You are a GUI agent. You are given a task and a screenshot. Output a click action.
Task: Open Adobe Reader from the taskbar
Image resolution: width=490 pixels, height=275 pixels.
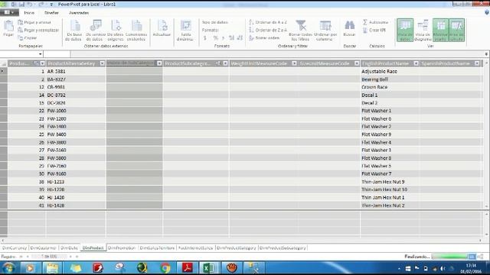click(187, 268)
